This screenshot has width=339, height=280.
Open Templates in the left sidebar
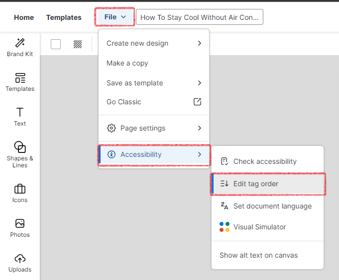point(20,82)
